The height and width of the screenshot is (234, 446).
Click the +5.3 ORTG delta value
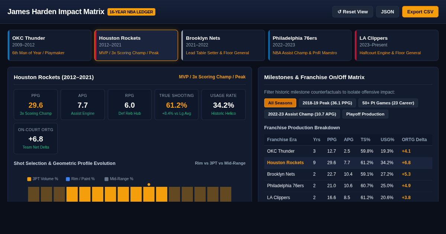tap(406, 174)
